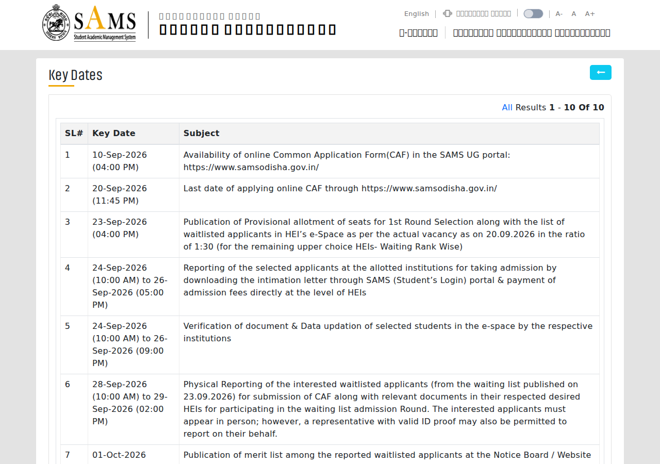Screen dimensions: 660x464
Task: Click subject 'Physical Reporting of the interested waitlisted applicants'
Action: click(389, 409)
